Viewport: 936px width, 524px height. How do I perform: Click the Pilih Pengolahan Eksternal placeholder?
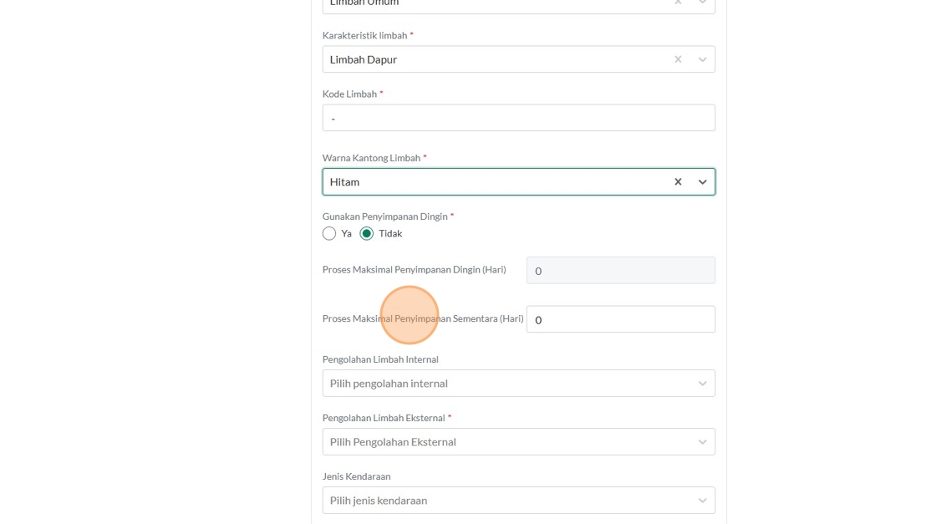click(x=393, y=442)
